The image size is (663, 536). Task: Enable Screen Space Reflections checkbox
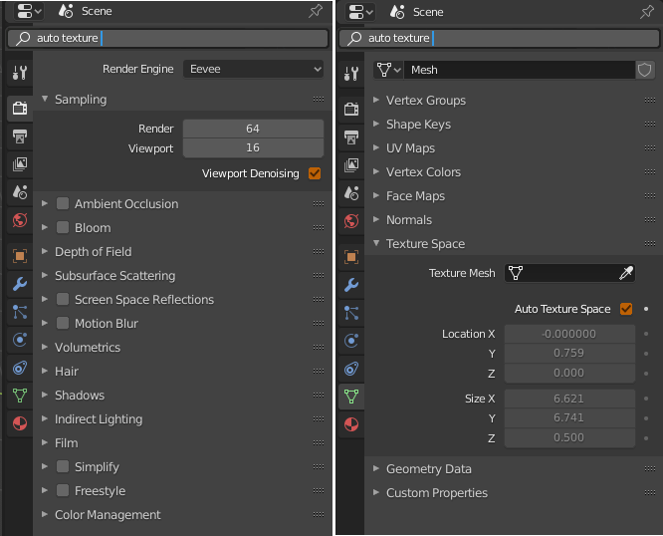pos(63,299)
